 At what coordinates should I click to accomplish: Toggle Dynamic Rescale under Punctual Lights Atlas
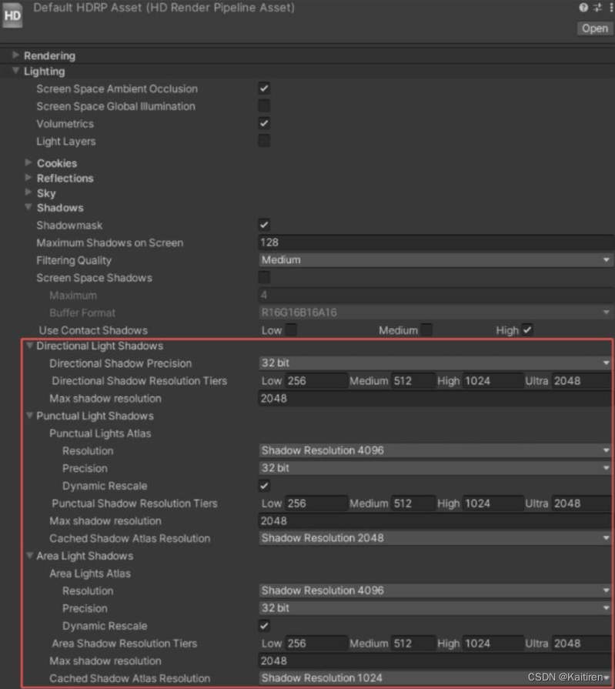click(x=264, y=486)
